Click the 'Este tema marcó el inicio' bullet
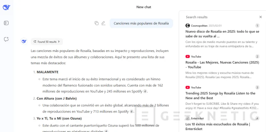 [103, 85]
